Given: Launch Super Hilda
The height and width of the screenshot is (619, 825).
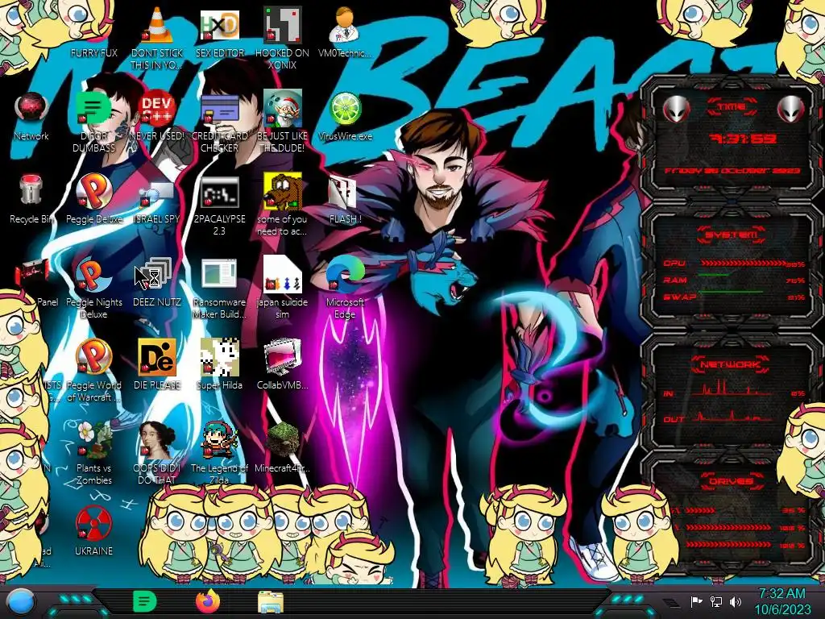Looking at the screenshot, I should (x=219, y=357).
